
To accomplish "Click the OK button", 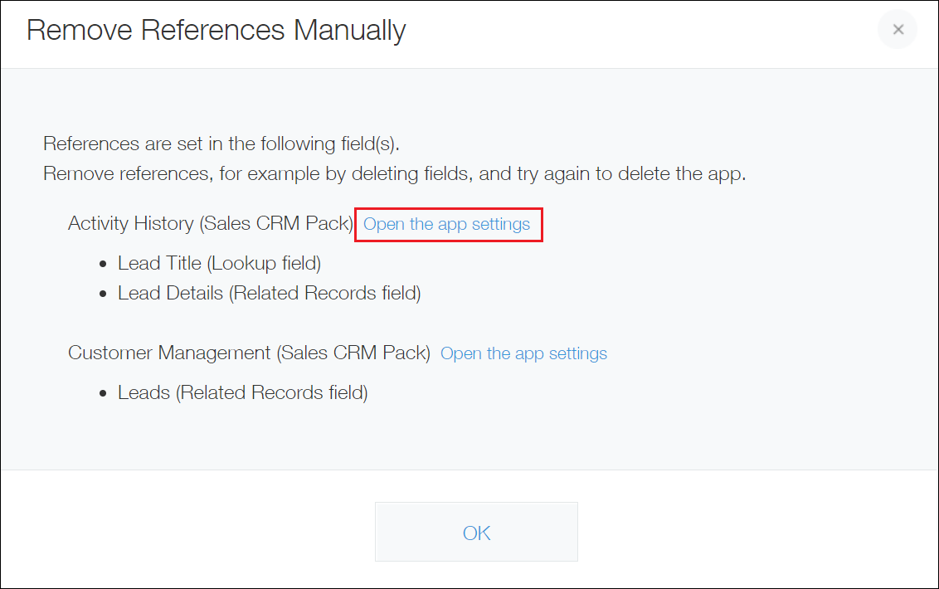I will tap(476, 532).
